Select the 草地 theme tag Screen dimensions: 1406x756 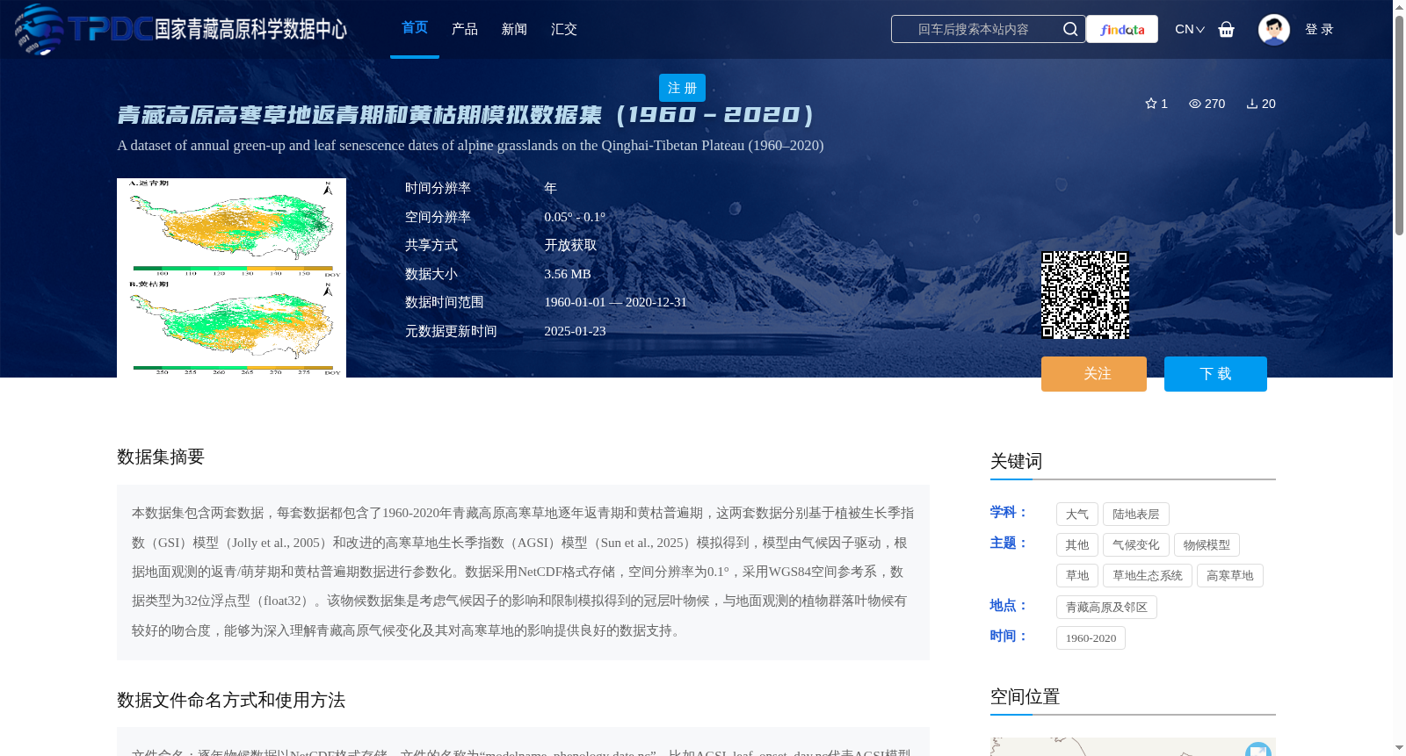click(x=1077, y=576)
